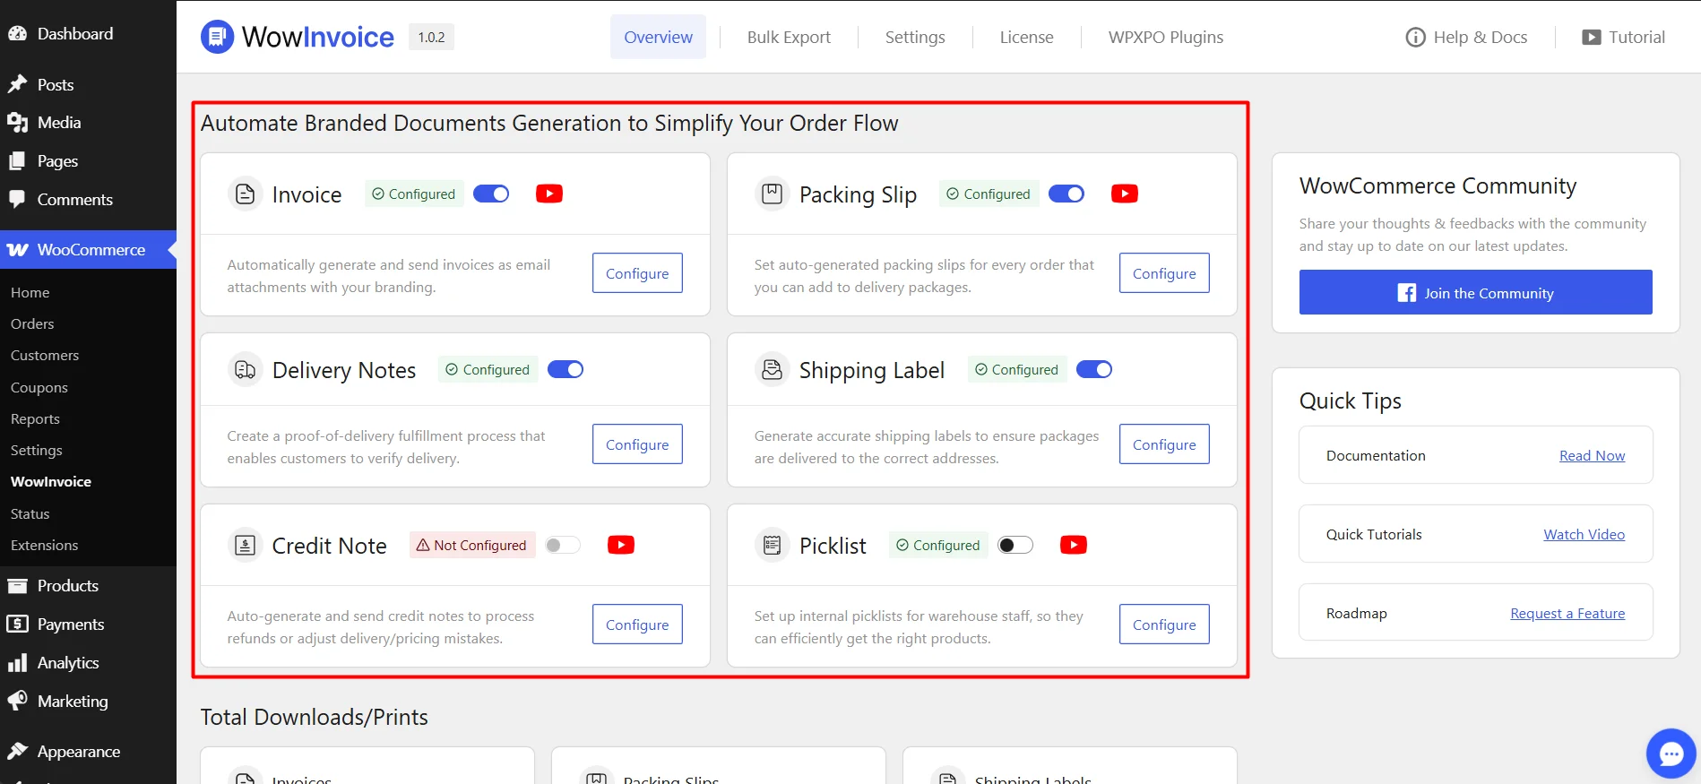The width and height of the screenshot is (1701, 784).
Task: Open the Bulk Export tab
Action: (x=789, y=37)
